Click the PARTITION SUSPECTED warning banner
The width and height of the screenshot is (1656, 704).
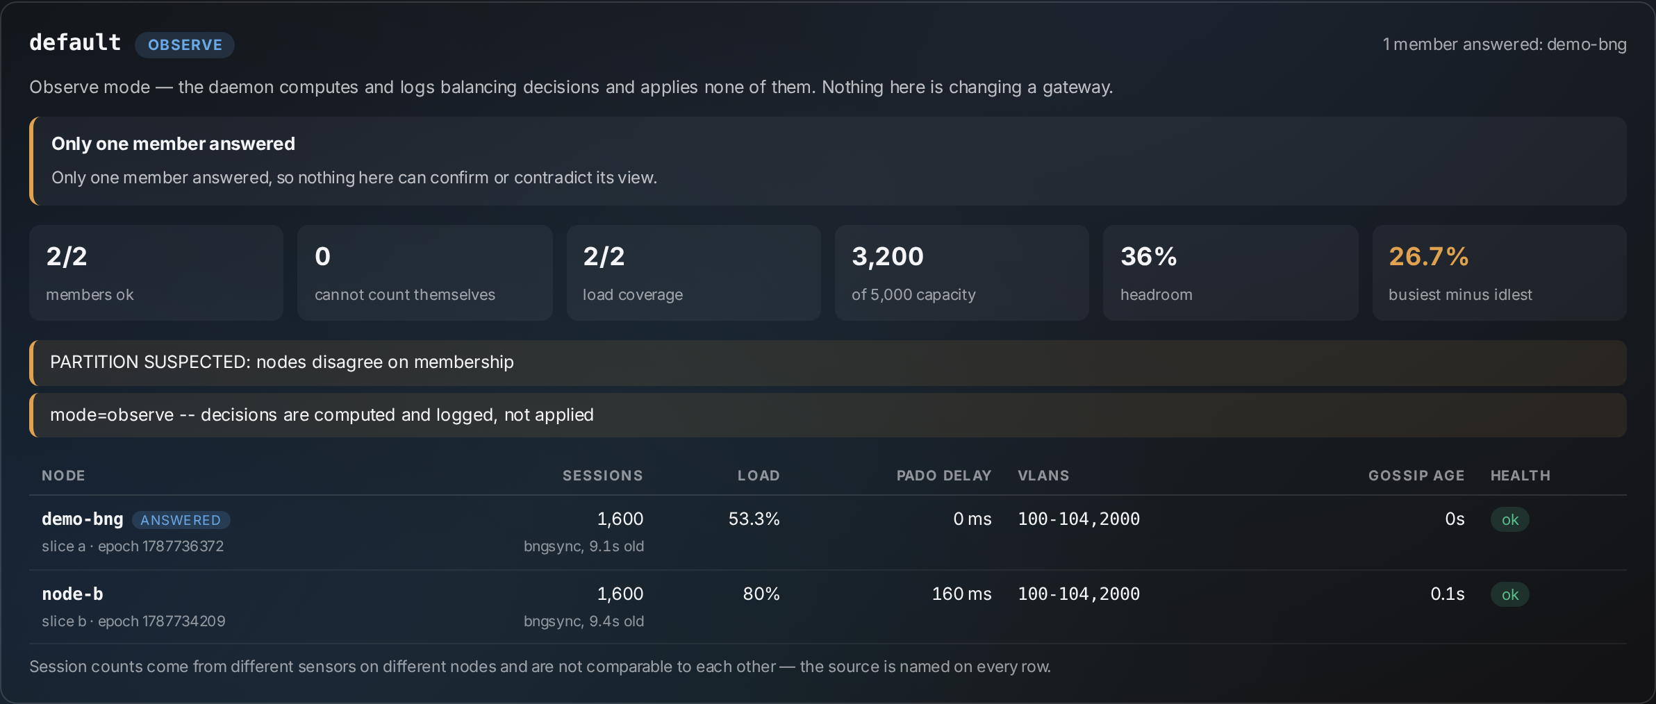click(828, 363)
